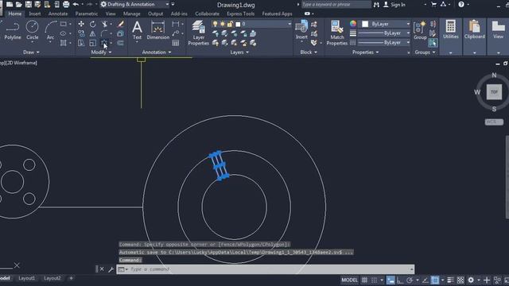Toggle object snap tracking in status bar
The height and width of the screenshot is (286, 509).
click(425, 280)
